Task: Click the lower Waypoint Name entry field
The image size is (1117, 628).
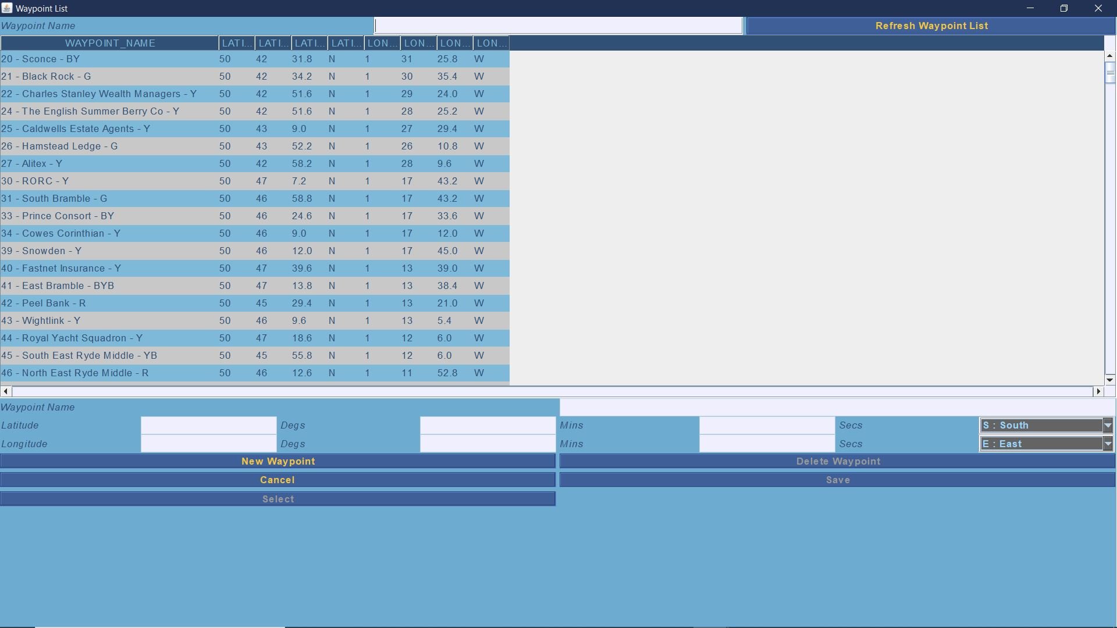Action: [x=837, y=407]
